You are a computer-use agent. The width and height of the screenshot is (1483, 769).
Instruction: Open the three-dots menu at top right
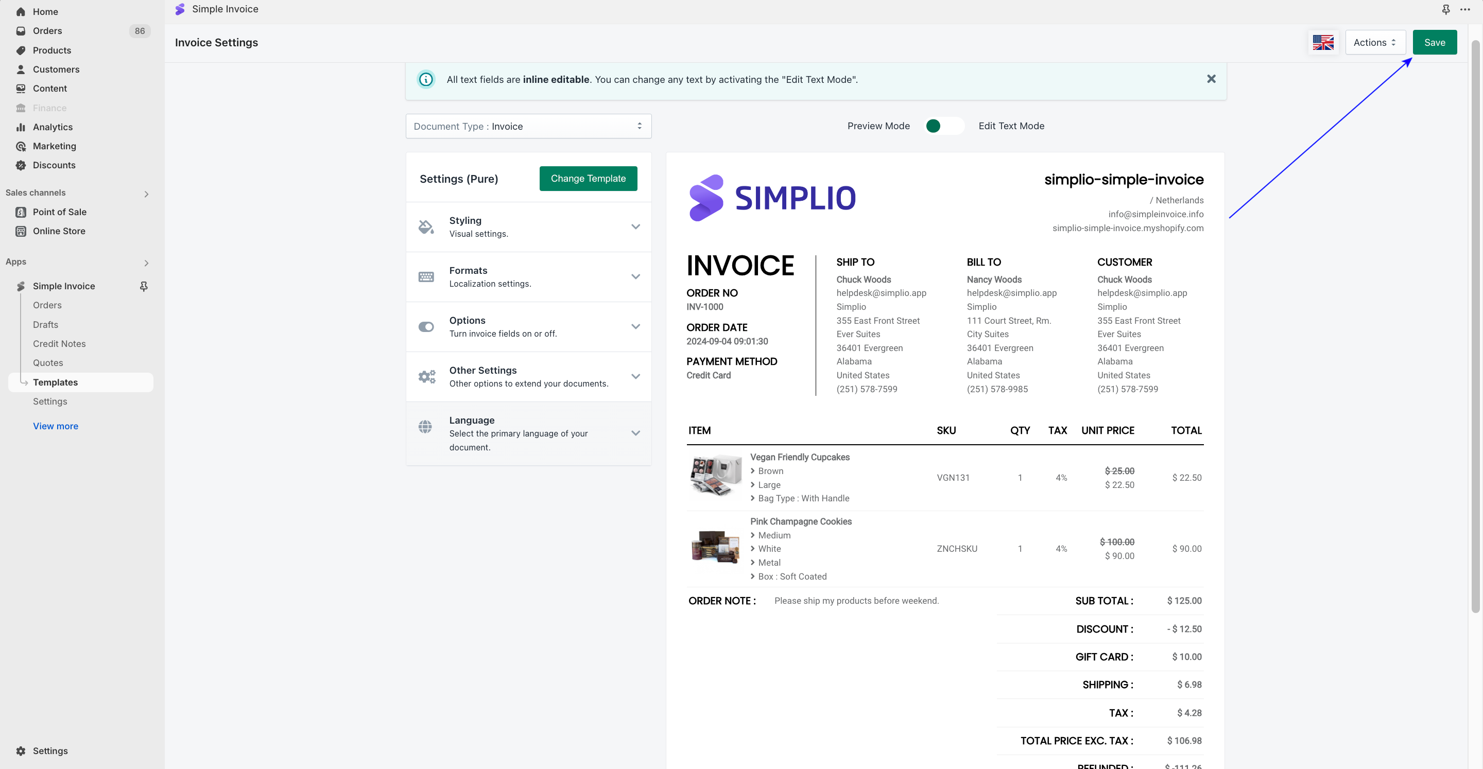tap(1465, 9)
